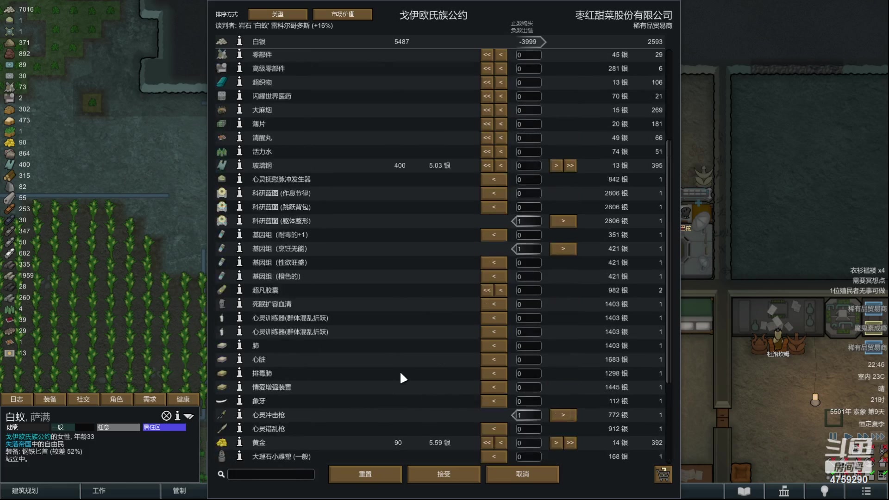Set normal game speed with play icon
This screenshot has height=500, width=889.
click(x=848, y=436)
